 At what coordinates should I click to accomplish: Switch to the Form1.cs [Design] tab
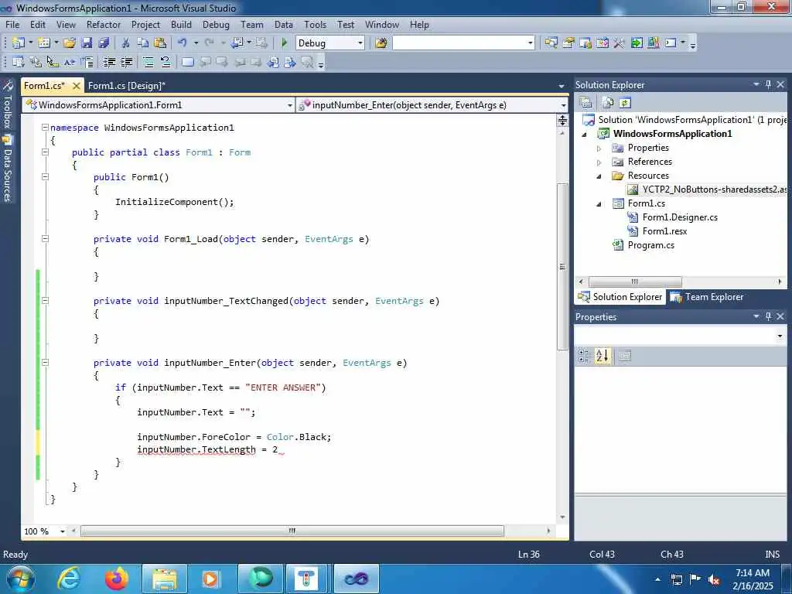point(127,85)
